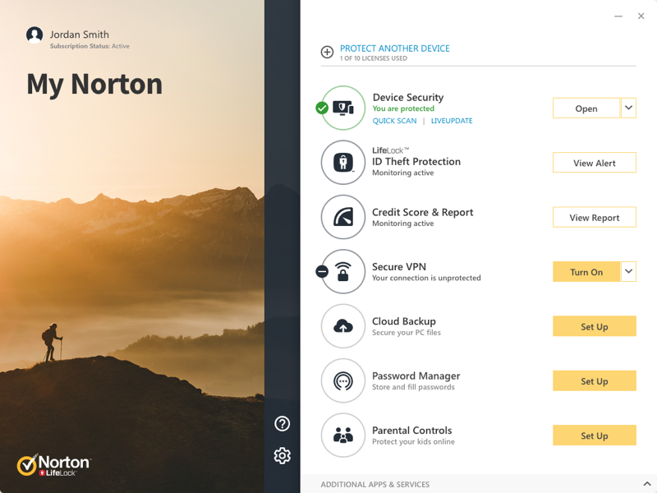Click the Norton LifeLock logo
Screen dimensions: 657x493
(x=53, y=465)
